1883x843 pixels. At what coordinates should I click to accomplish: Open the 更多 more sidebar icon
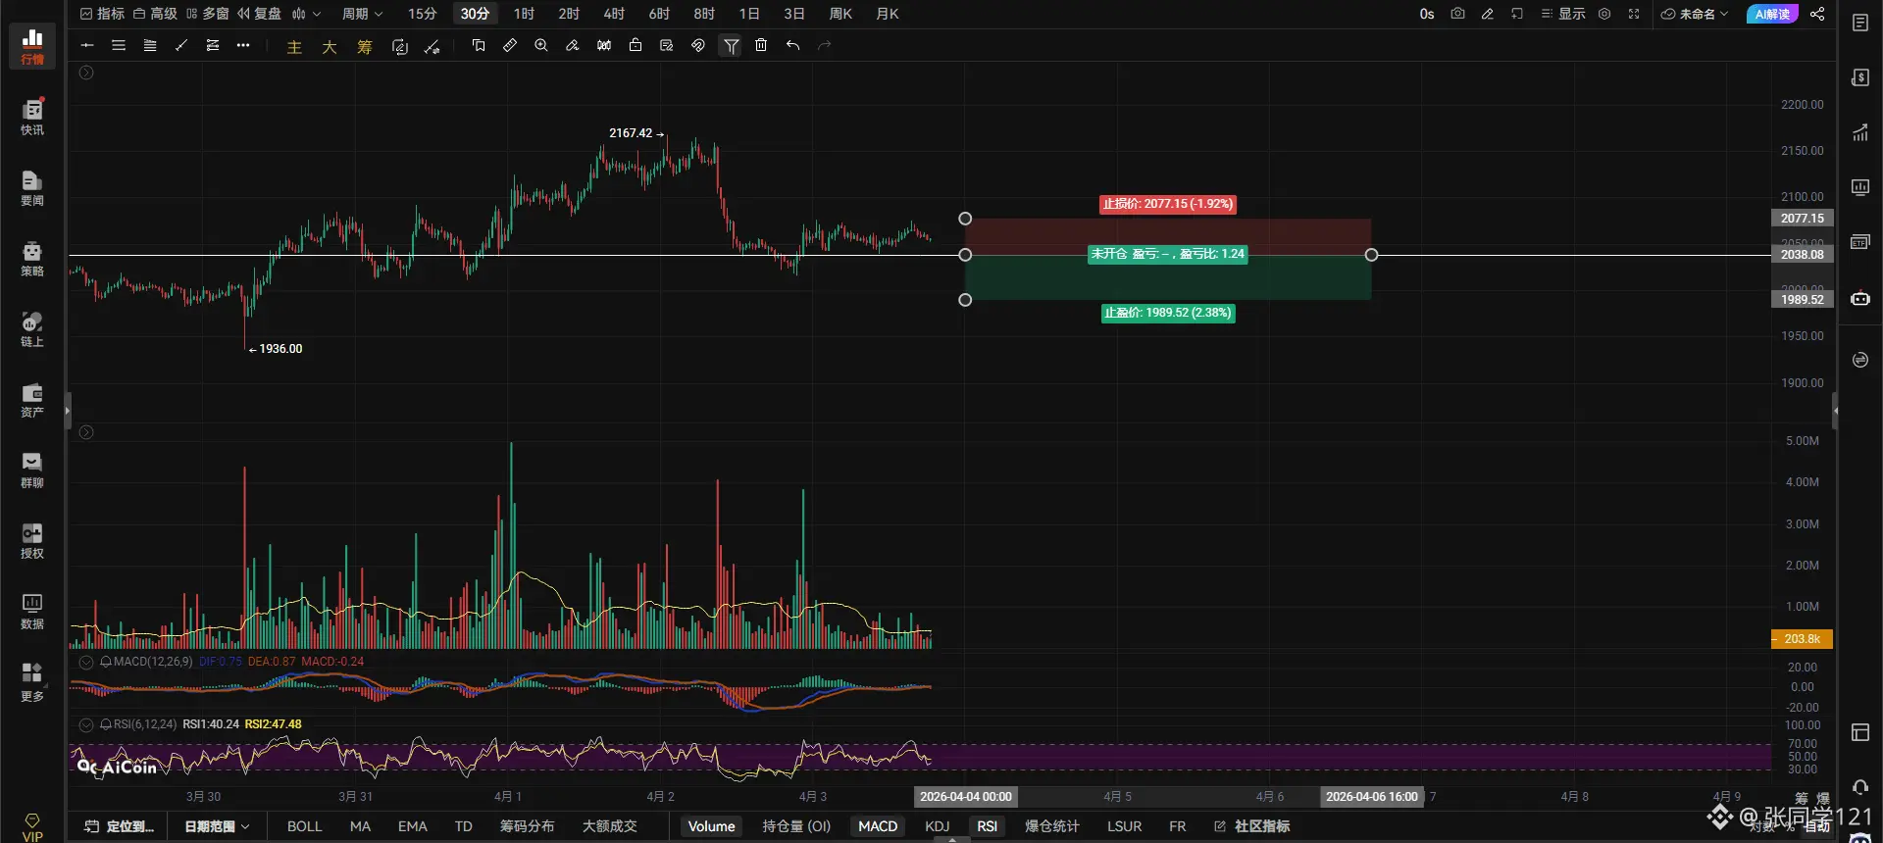pyautogui.click(x=32, y=682)
